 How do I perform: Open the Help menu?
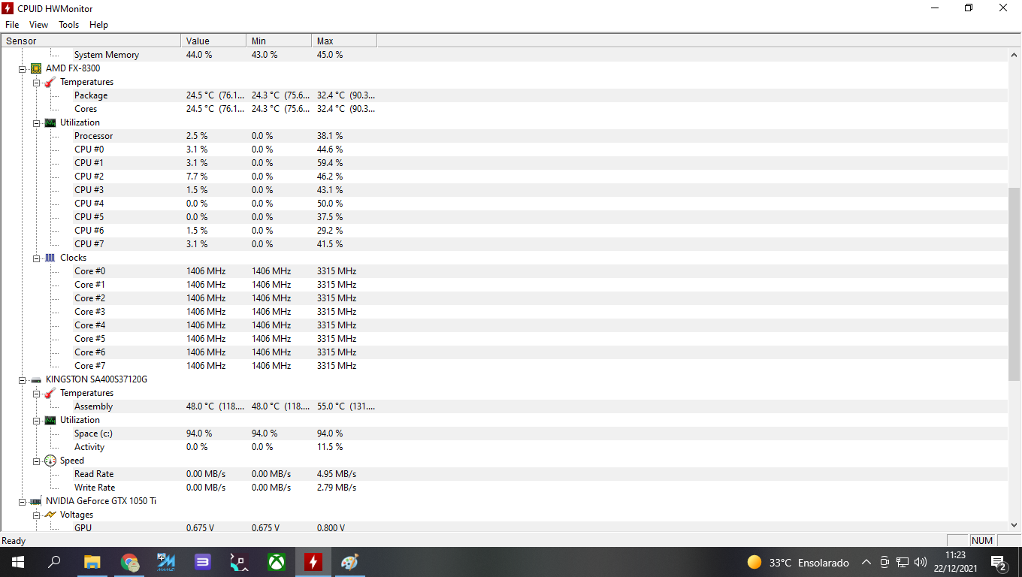coord(98,25)
